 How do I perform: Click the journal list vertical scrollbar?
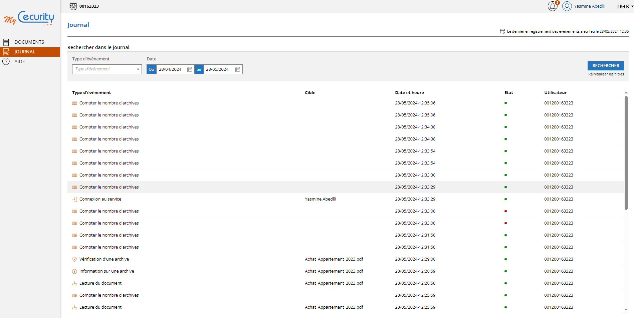(x=626, y=153)
